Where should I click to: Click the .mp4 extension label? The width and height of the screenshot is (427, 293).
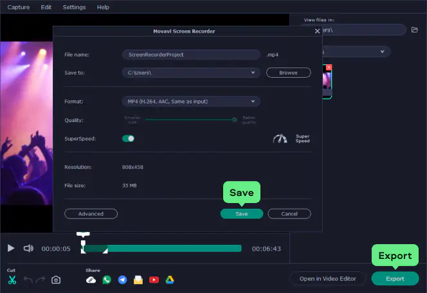coord(272,55)
